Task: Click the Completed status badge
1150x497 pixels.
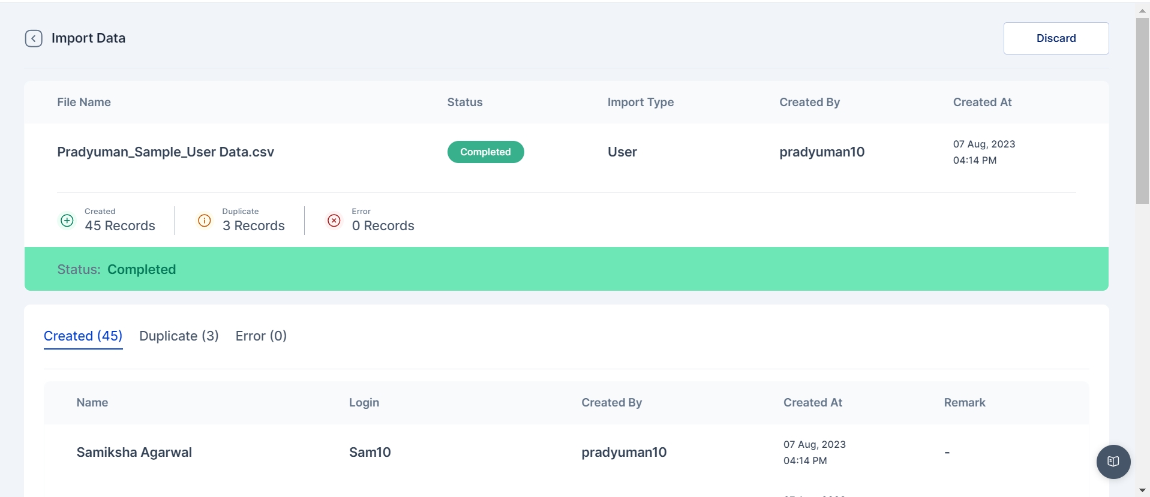Action: point(485,152)
